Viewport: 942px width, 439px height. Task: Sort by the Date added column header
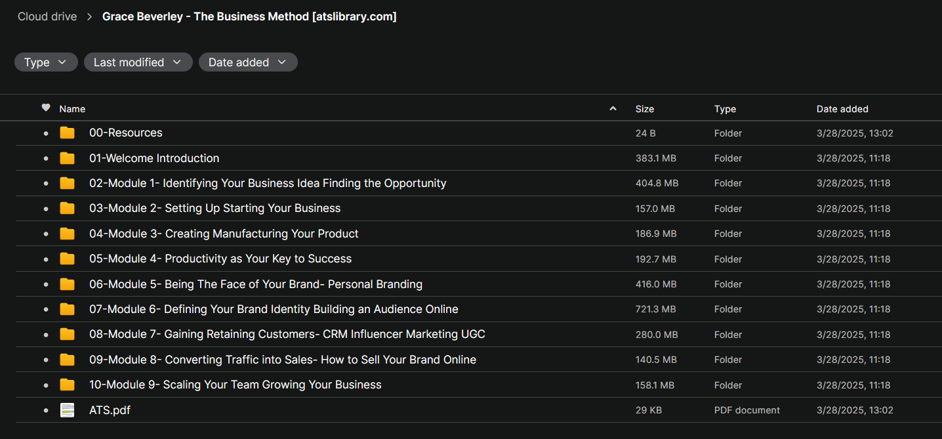(x=842, y=109)
